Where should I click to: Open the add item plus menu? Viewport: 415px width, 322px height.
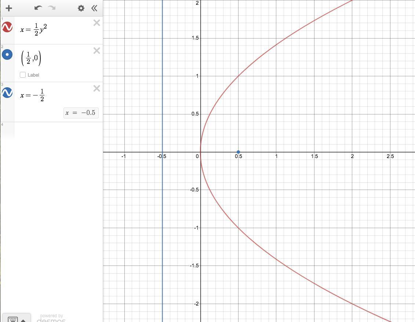click(x=9, y=8)
